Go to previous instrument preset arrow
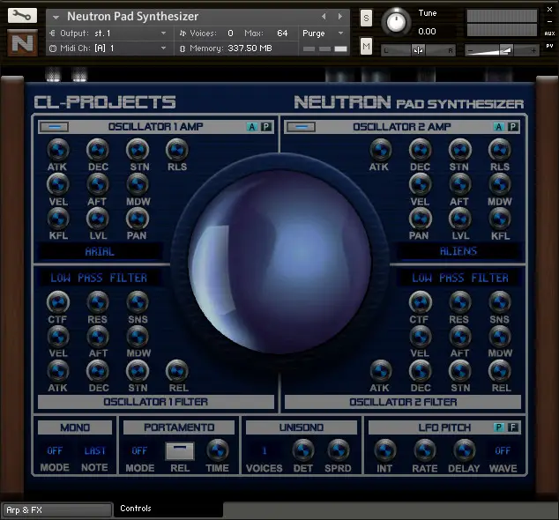 (x=324, y=17)
